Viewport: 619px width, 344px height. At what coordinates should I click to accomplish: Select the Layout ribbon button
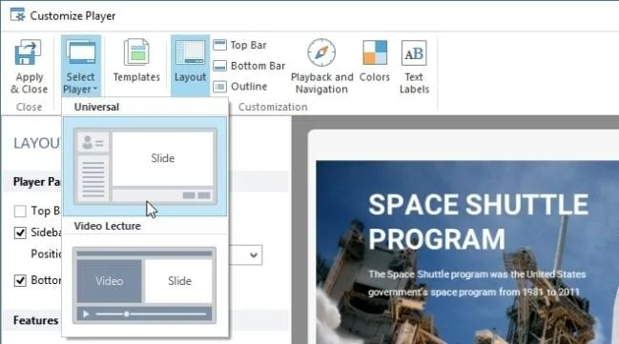pos(190,66)
